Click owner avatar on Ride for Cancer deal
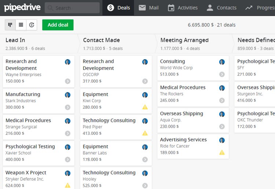The width and height of the screenshot is (275, 189). click(x=222, y=140)
